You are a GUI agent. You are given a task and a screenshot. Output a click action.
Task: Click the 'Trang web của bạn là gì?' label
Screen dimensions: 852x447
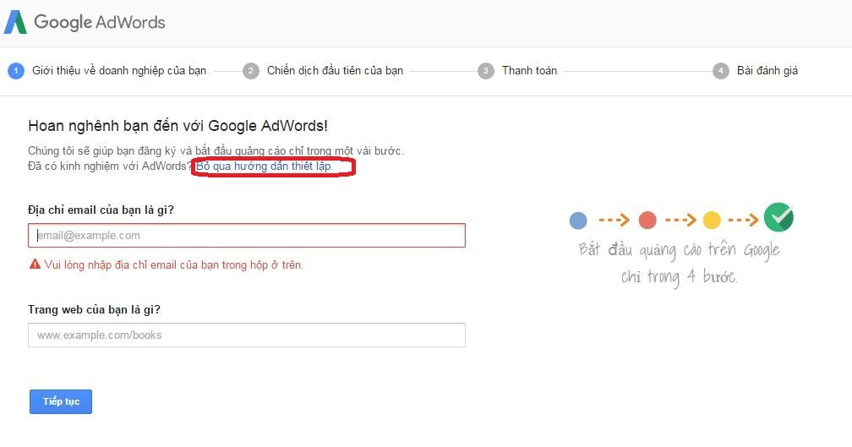pos(94,309)
